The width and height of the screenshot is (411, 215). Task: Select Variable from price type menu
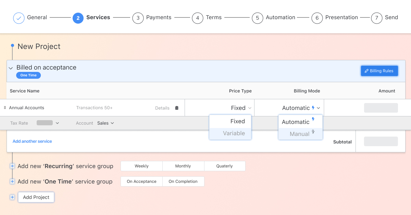click(x=234, y=134)
